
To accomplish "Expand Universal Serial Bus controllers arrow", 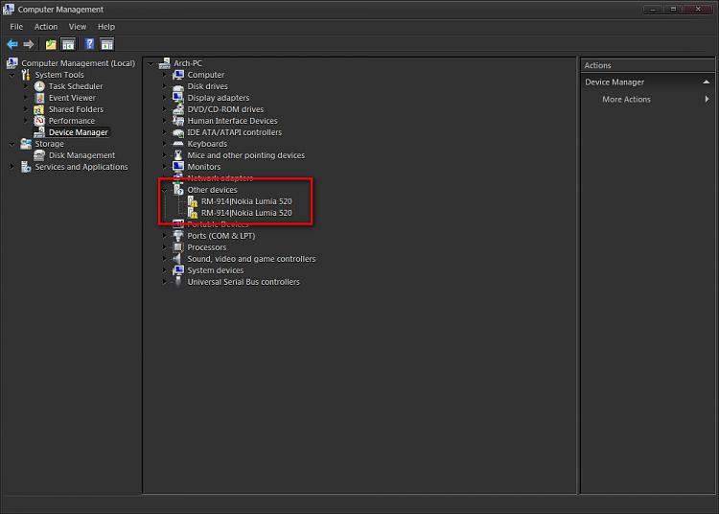I will pos(164,282).
